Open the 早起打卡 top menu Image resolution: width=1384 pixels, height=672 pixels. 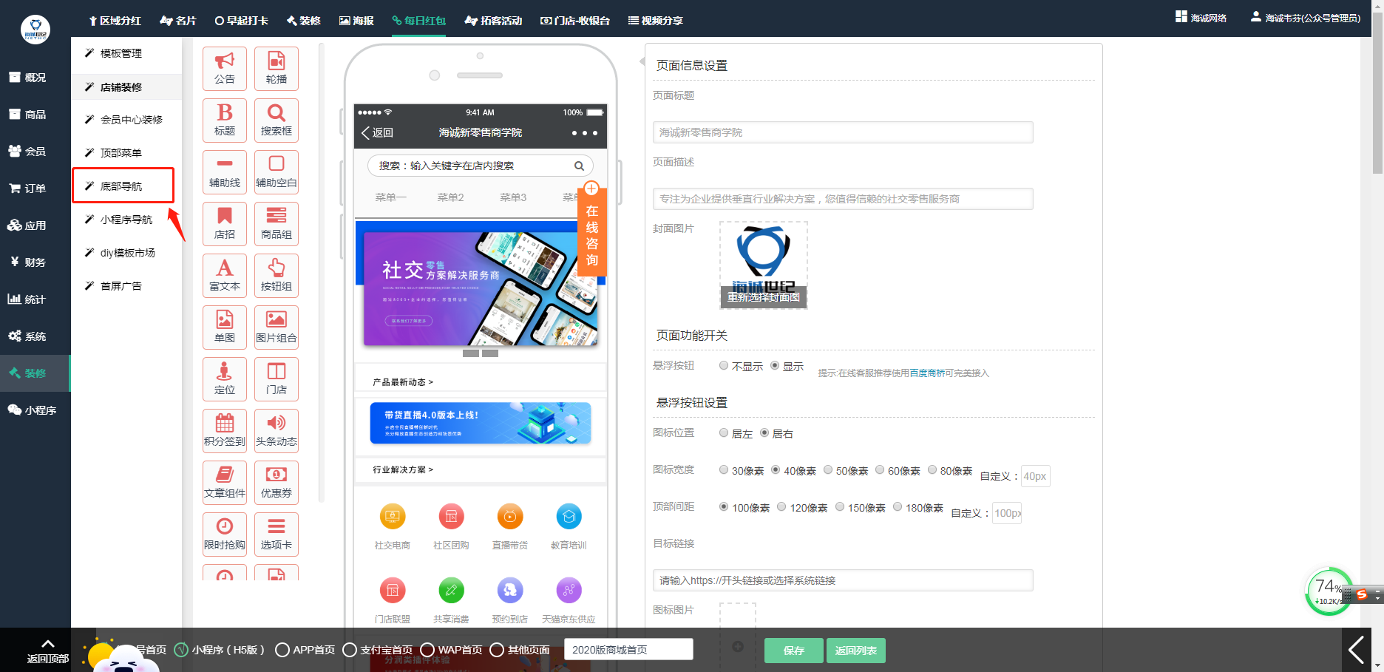[x=242, y=21]
